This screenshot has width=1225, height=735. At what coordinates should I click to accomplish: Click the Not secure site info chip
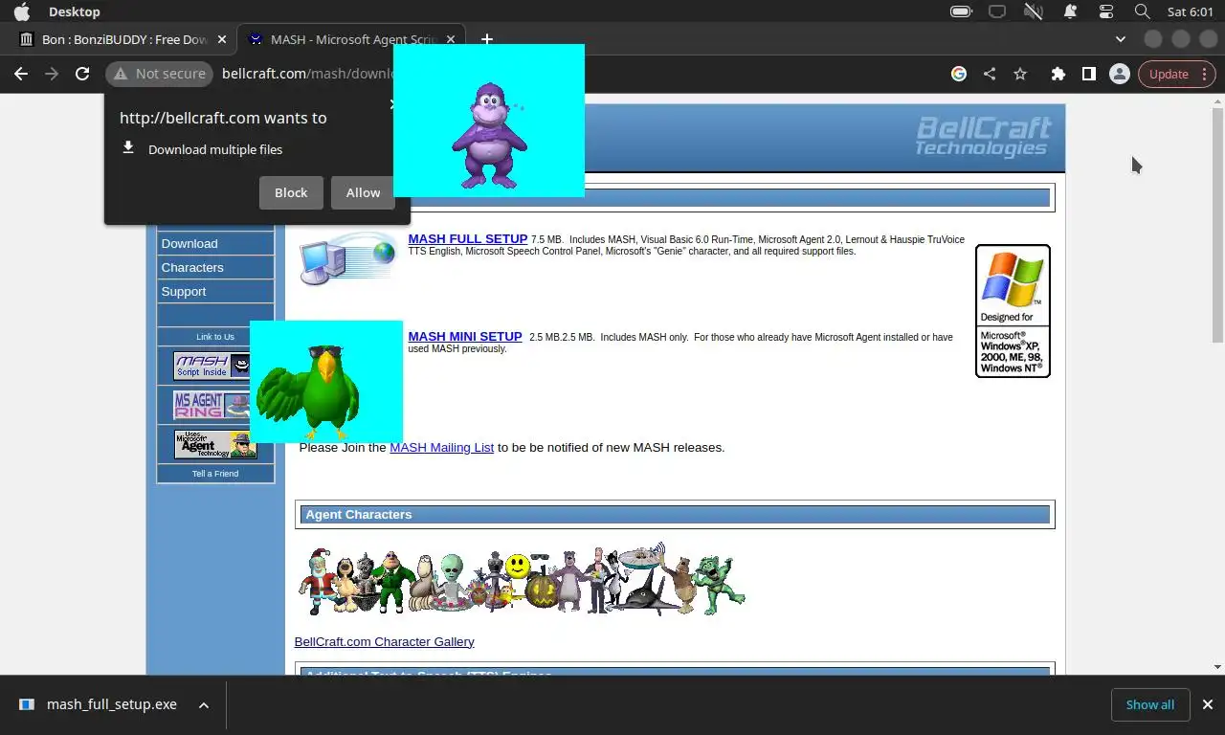pos(159,74)
